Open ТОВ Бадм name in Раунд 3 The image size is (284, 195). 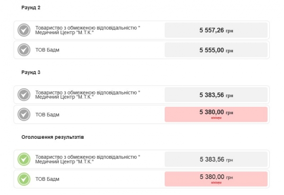[47, 115]
